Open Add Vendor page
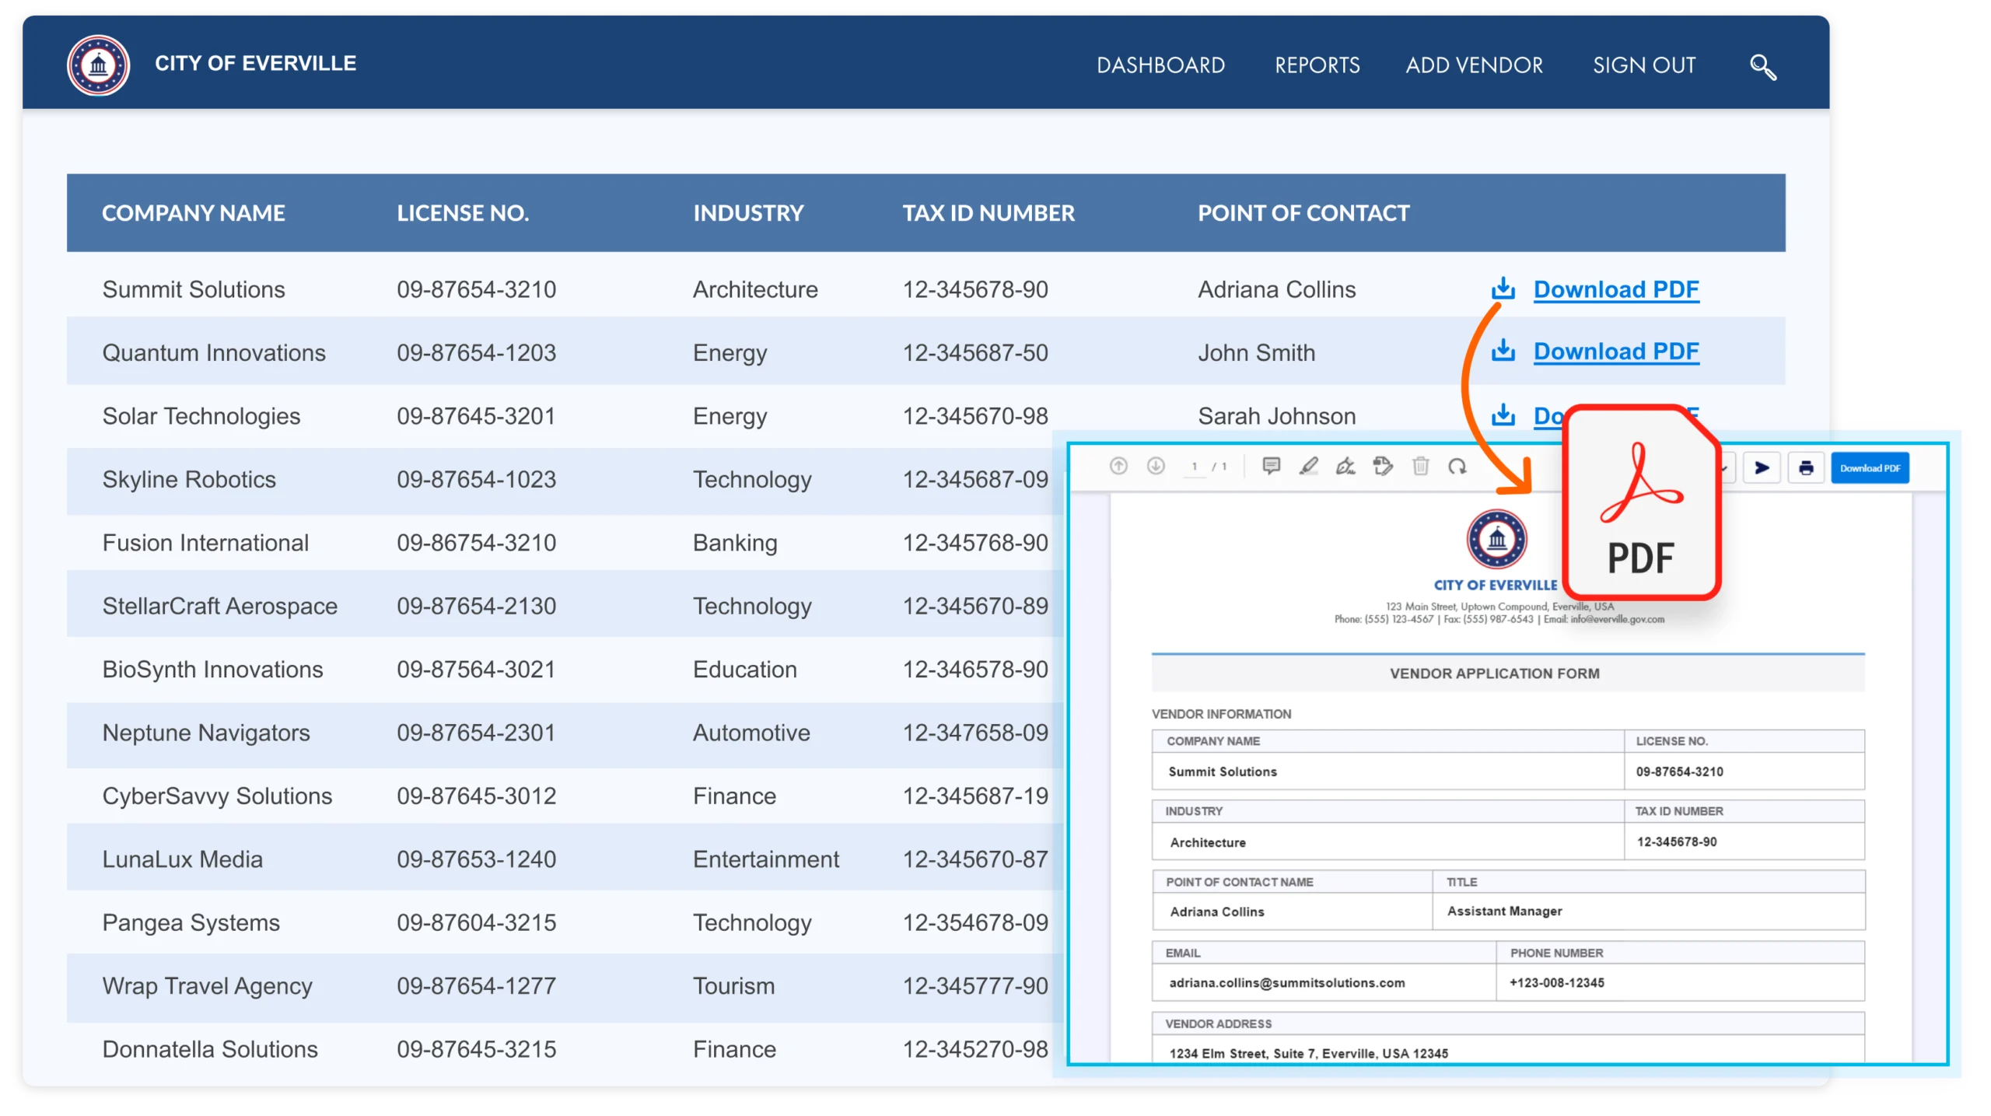 1474,65
